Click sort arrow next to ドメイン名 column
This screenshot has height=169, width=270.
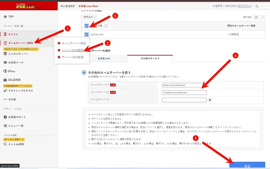[106, 26]
